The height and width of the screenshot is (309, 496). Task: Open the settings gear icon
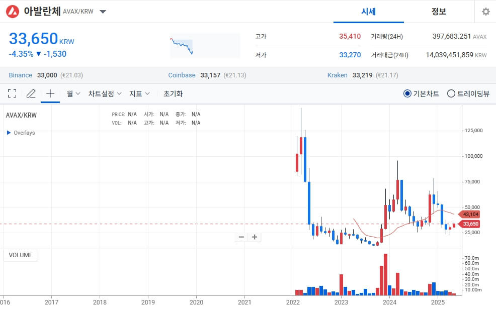(x=485, y=11)
